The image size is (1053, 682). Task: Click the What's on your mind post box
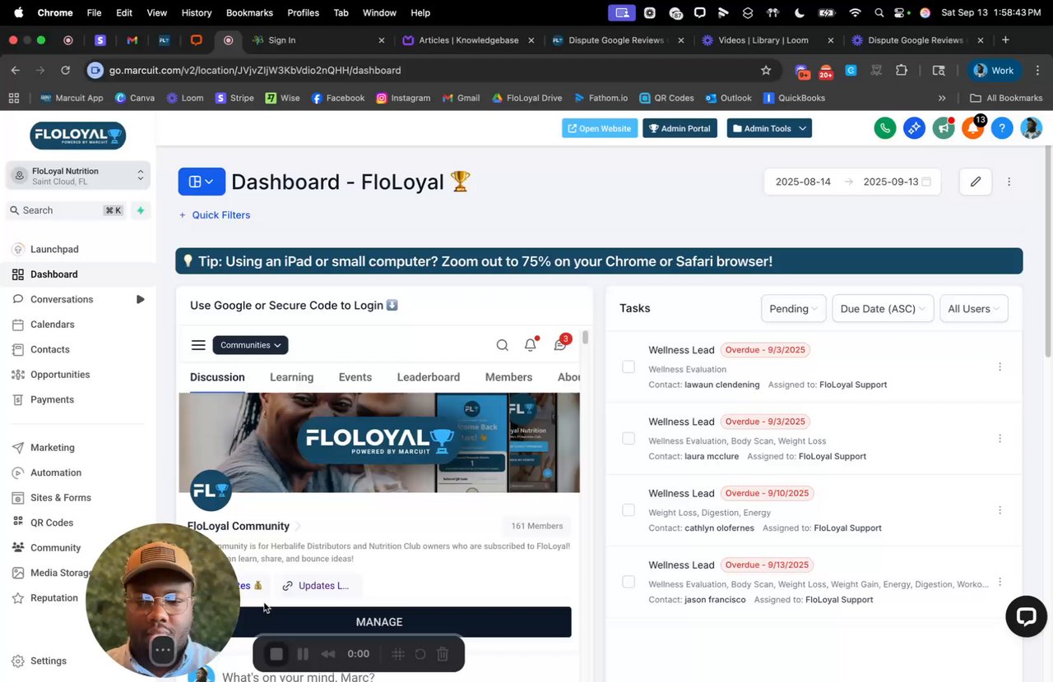(298, 676)
